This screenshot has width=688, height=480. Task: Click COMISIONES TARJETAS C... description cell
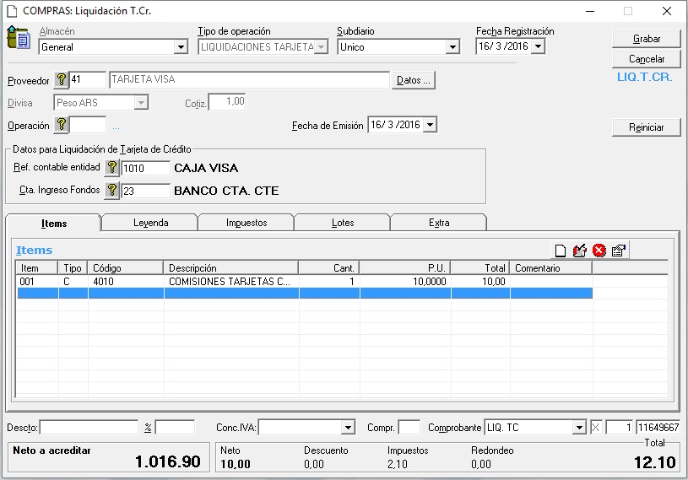pos(231,282)
